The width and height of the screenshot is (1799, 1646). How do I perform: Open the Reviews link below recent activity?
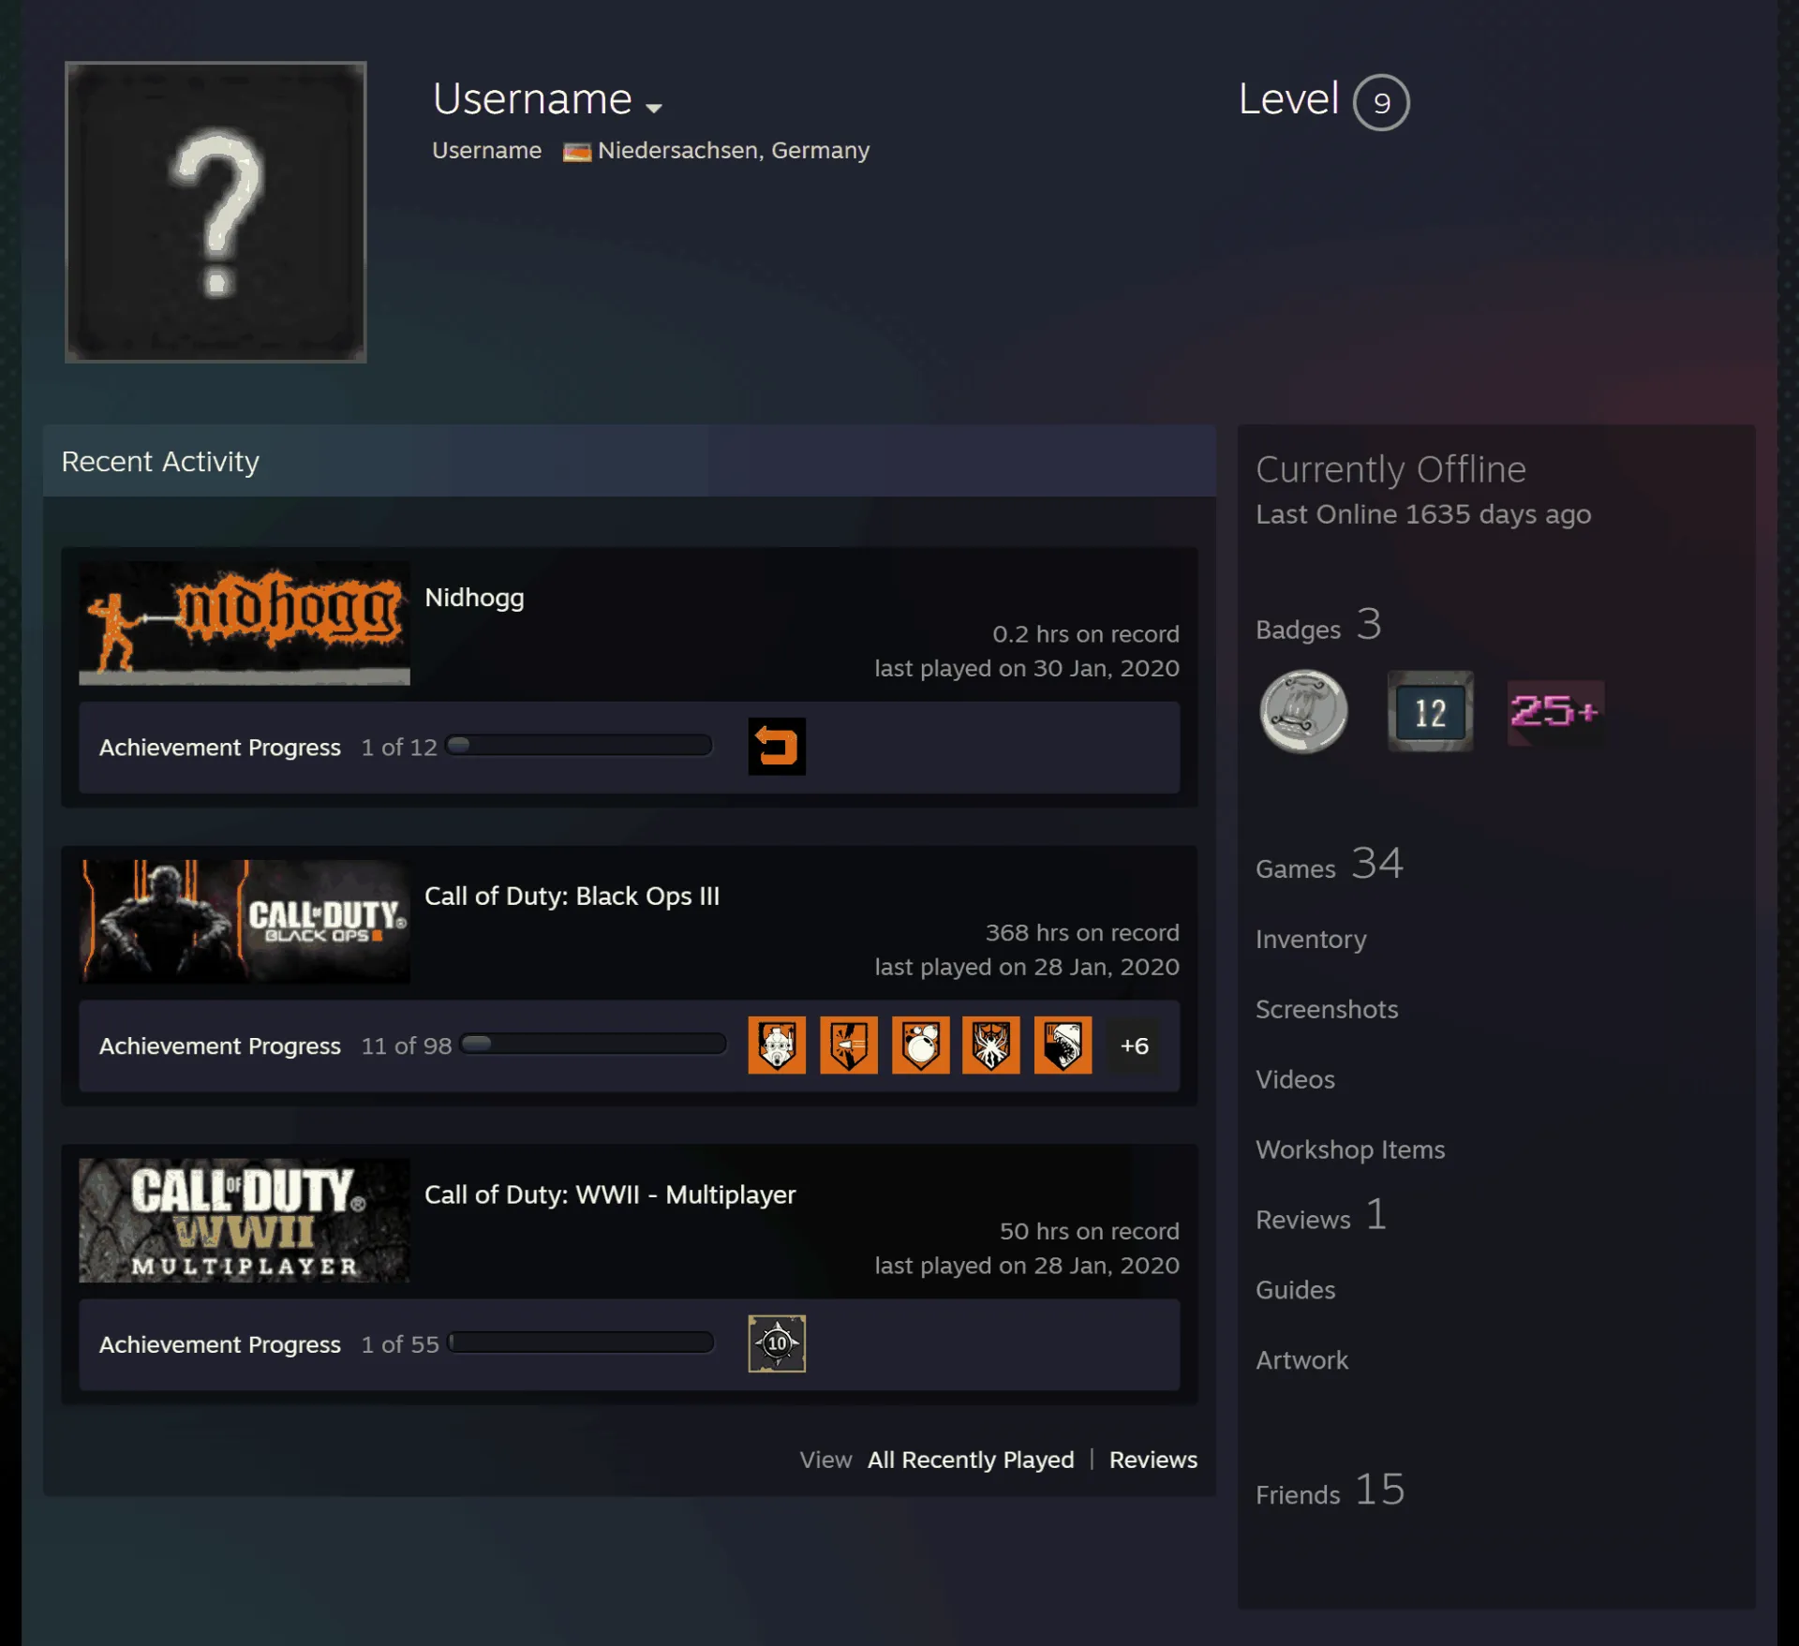coord(1153,1460)
